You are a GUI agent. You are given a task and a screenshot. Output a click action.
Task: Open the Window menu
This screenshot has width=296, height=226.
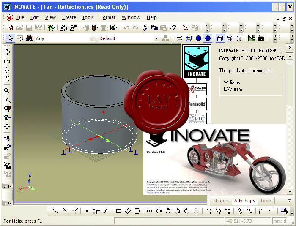tap(131, 18)
